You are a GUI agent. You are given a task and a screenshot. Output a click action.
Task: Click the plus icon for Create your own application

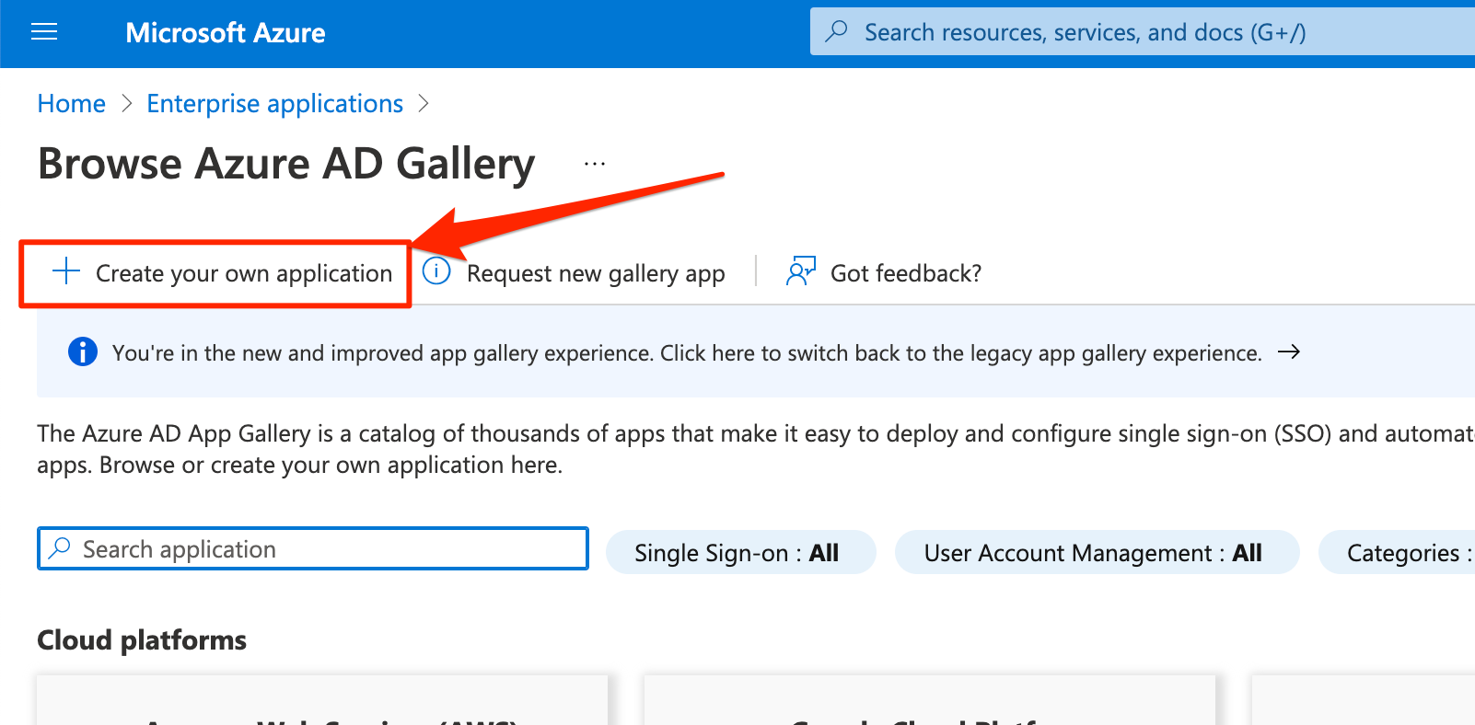66,271
